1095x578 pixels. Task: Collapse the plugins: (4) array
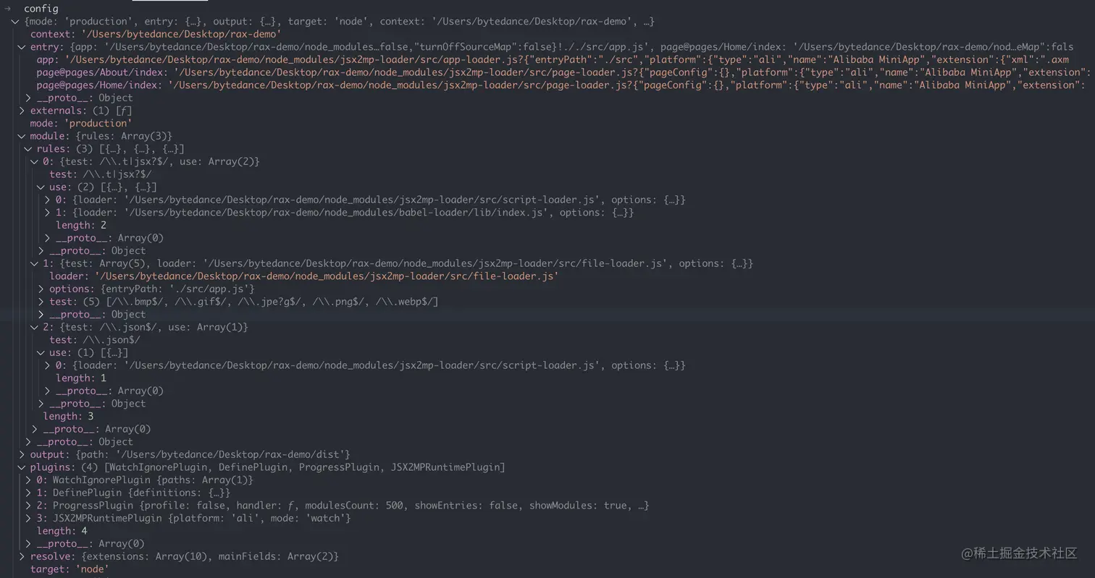pyautogui.click(x=22, y=467)
